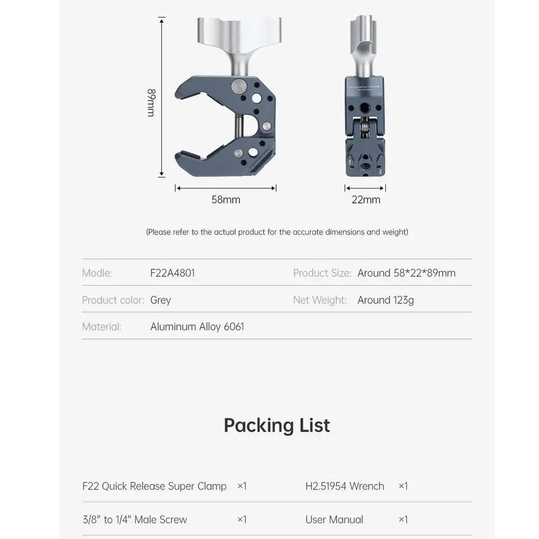Image resolution: width=539 pixels, height=539 pixels.
Task: Click the 89mm height dimension label
Action: click(x=151, y=102)
